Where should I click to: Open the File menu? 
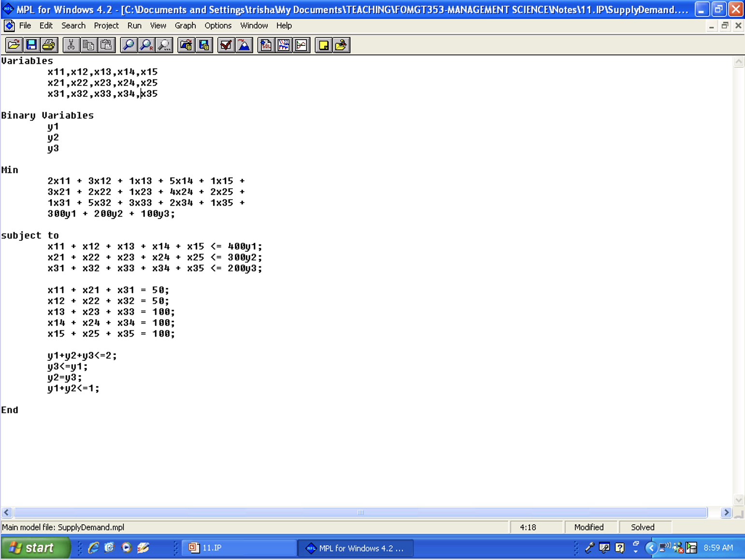tap(25, 26)
